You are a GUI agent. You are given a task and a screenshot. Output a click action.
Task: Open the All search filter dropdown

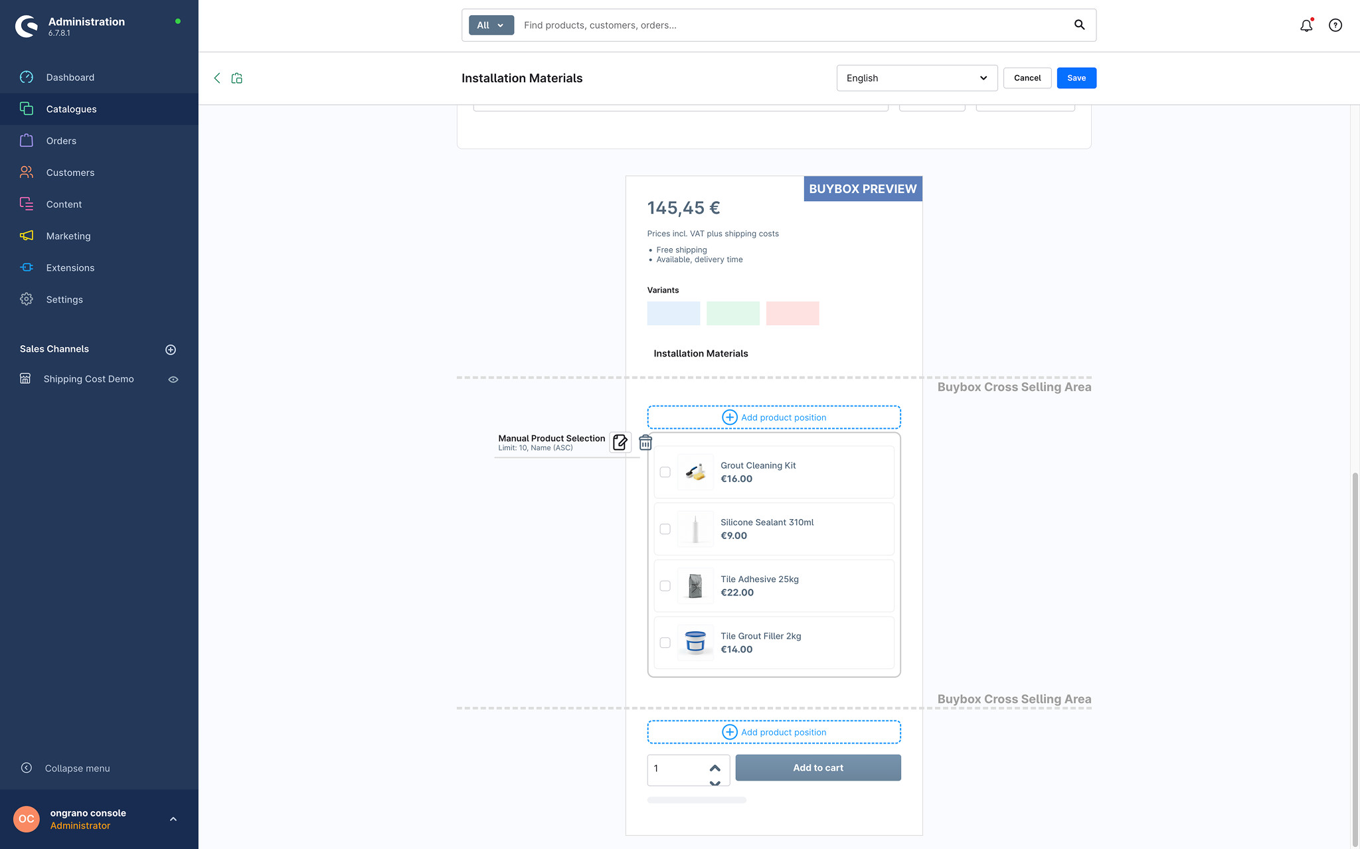coord(491,25)
